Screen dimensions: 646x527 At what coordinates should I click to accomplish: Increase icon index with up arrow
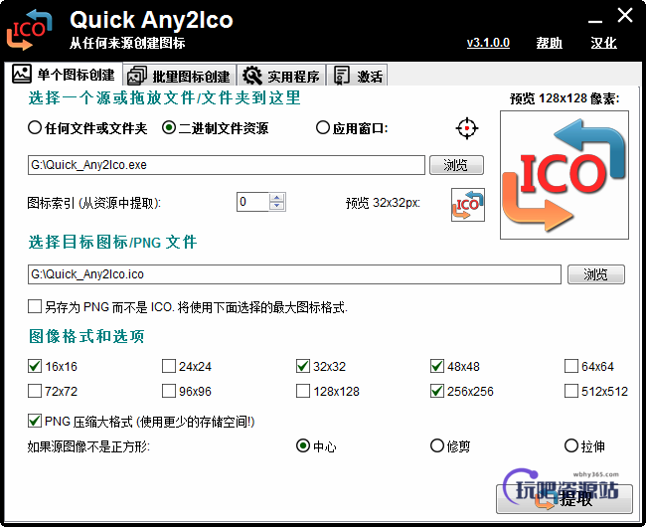[277, 198]
